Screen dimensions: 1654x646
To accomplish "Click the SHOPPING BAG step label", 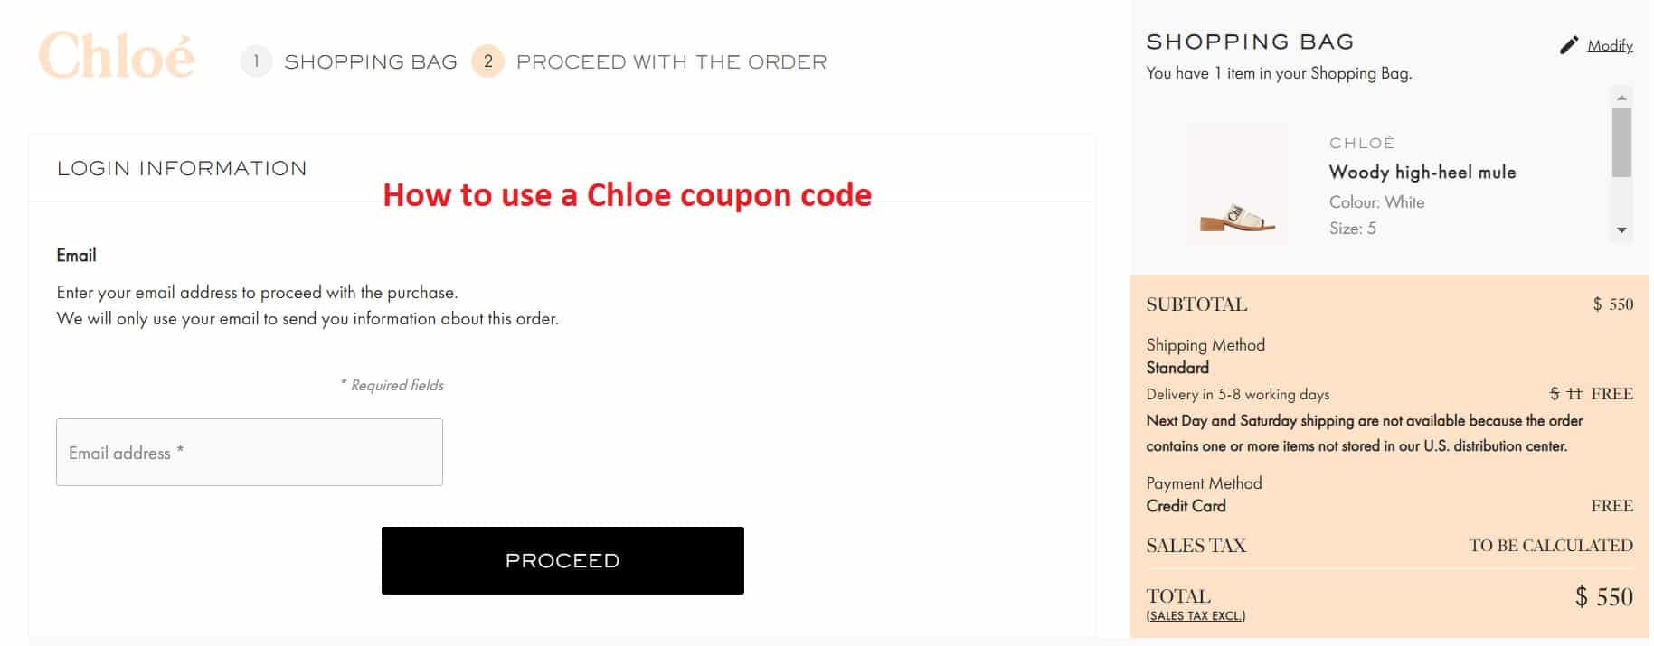I will coord(371,61).
